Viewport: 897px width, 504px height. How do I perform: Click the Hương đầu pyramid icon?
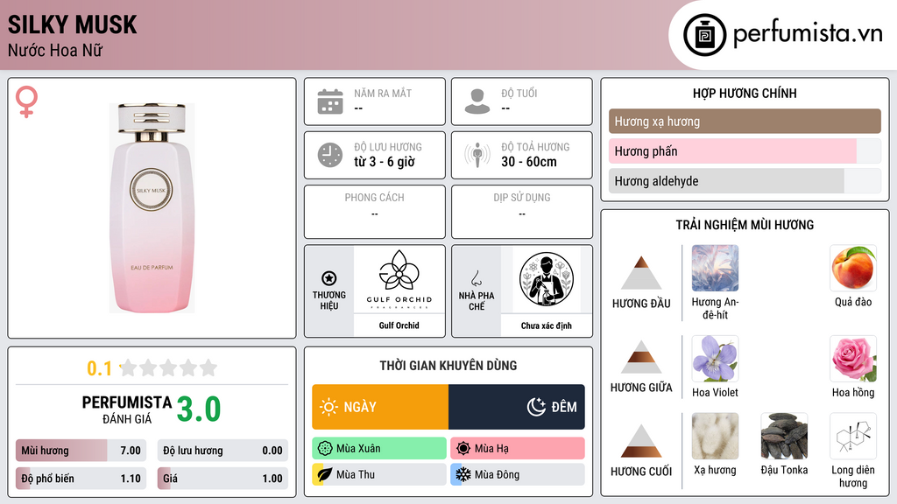[x=641, y=273]
